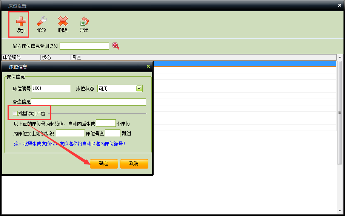Confirm with the 确定 button
The width and height of the screenshot is (345, 216).
(x=104, y=164)
